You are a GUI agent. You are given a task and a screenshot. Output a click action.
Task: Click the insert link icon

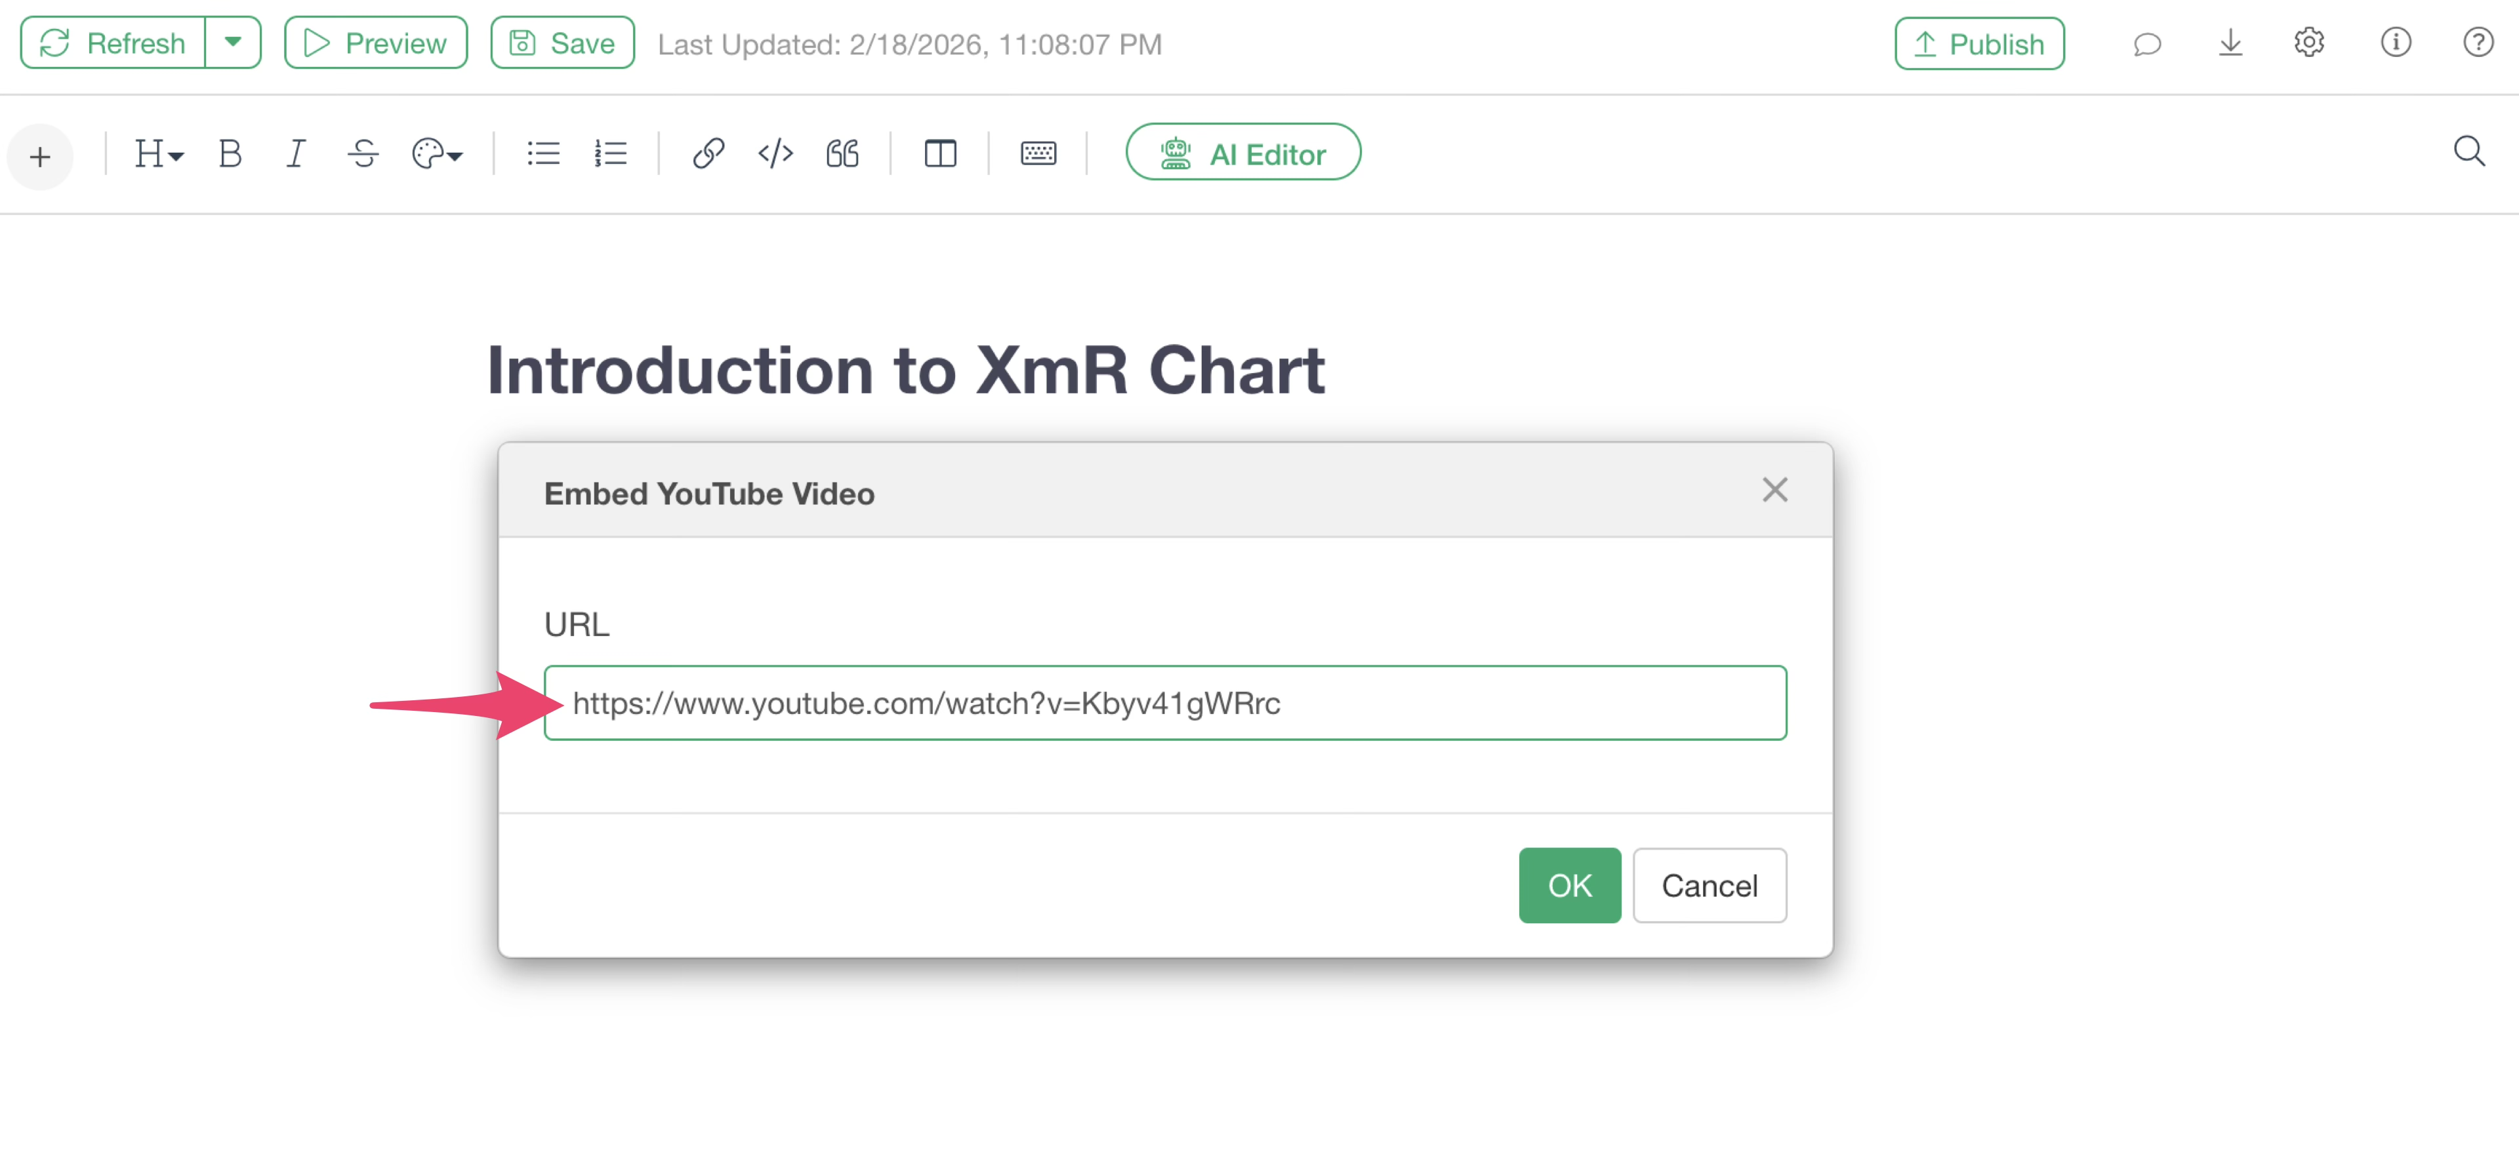pyautogui.click(x=707, y=153)
